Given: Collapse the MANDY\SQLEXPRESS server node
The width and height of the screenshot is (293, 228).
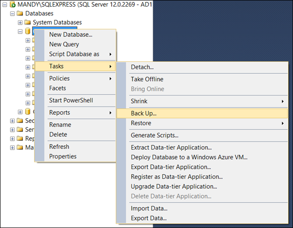Looking at the screenshot, I should 5,5.
